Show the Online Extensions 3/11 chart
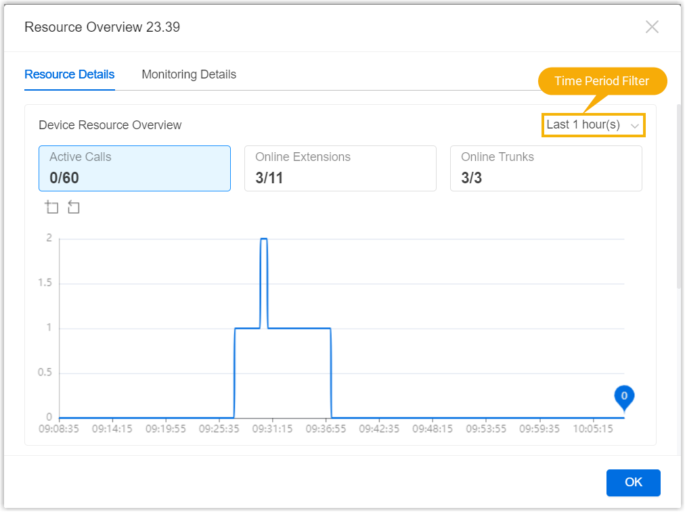The width and height of the screenshot is (685, 512). coord(340,168)
